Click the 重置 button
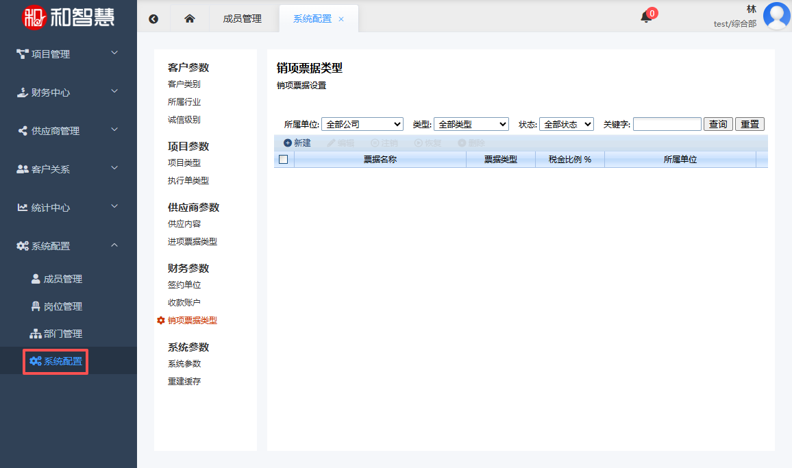Viewport: 792px width, 468px height. pyautogui.click(x=750, y=124)
